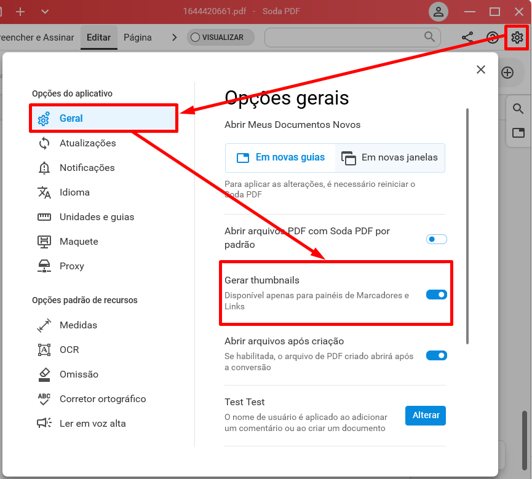Screen dimensions: 532x479
Task: Open new tab with plus icon
Action: (20, 12)
